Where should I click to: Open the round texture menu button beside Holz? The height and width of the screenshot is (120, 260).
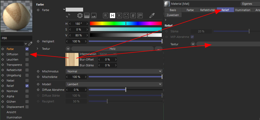68,49
